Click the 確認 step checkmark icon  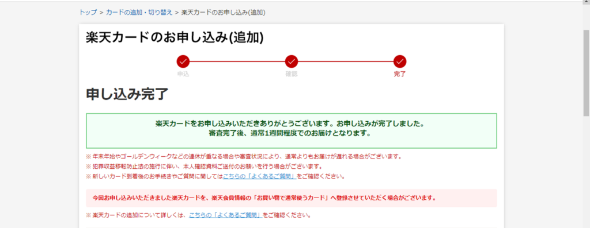291,61
